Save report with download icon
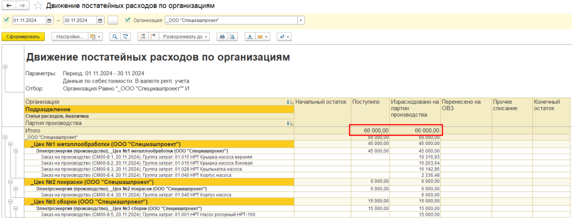572x218 pixels. click(250, 37)
